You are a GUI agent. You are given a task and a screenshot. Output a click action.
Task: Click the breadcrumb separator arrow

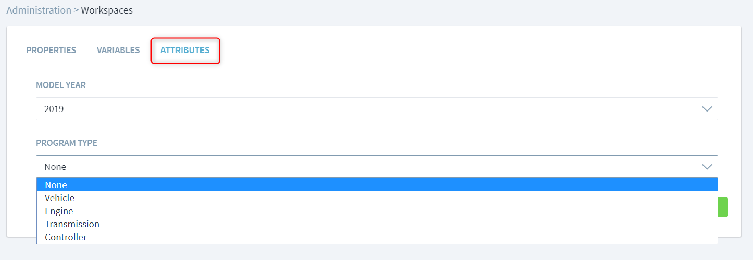(76, 10)
